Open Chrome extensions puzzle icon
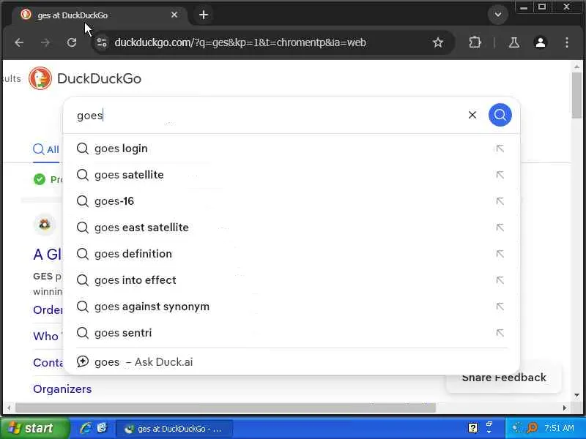Viewport: 586px width, 439px height. tap(475, 42)
